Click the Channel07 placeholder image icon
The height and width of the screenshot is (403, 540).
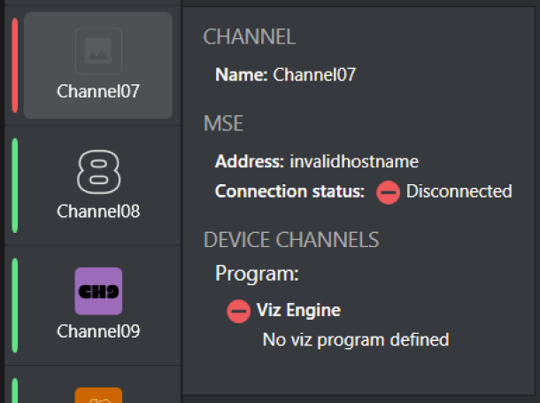coord(98,51)
